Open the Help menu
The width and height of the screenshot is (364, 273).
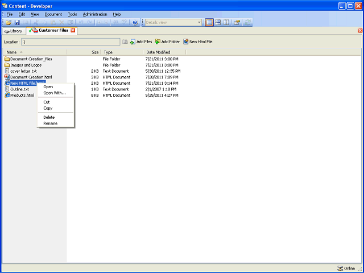pos(117,14)
